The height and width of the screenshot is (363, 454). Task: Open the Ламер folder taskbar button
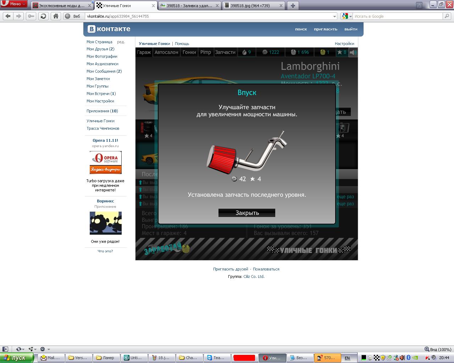click(106, 358)
